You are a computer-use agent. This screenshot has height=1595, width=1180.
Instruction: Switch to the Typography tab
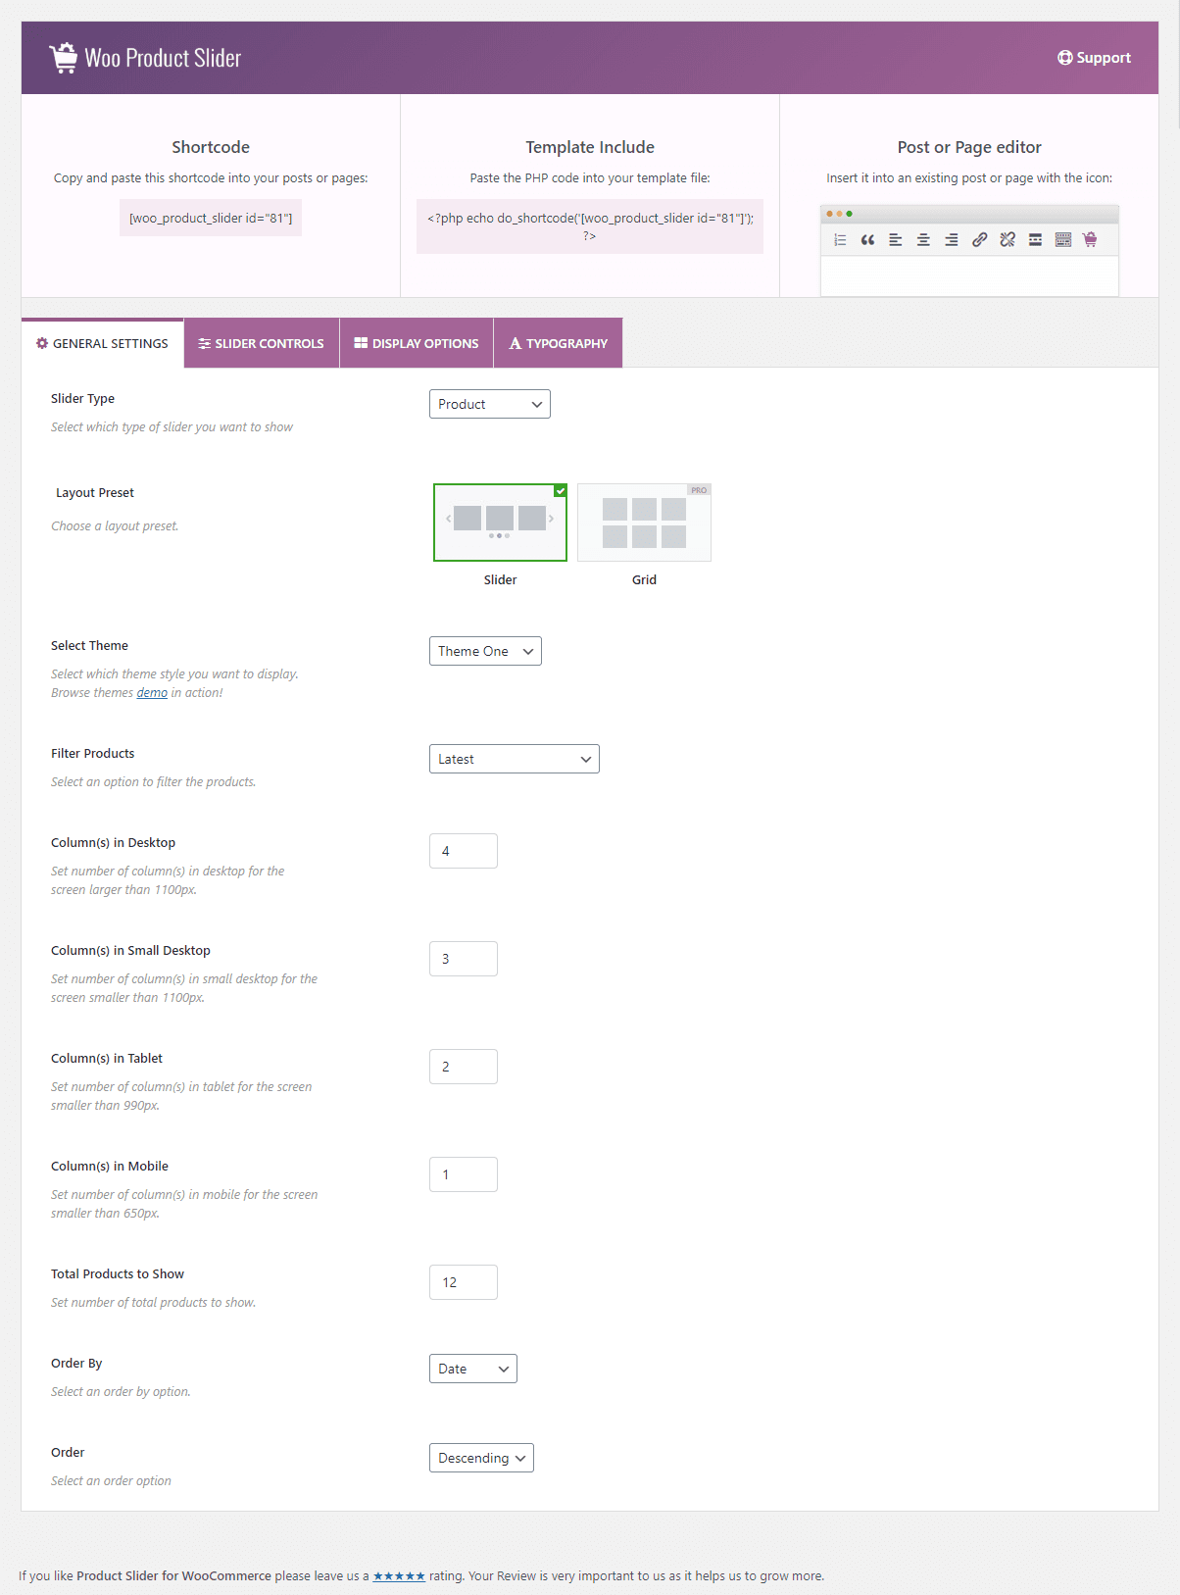click(x=559, y=343)
